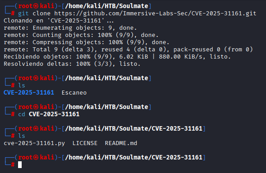266x173 pixels.
Task: Place cursor at the blinking terminal cursor block
Action: (x=20, y=165)
